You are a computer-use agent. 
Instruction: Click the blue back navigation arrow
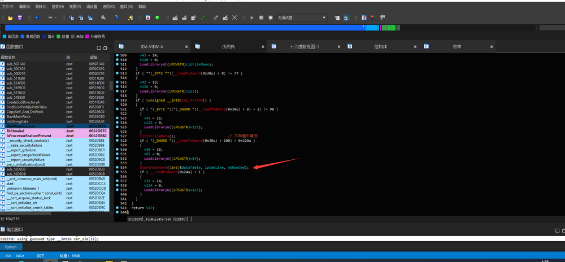(x=37, y=18)
